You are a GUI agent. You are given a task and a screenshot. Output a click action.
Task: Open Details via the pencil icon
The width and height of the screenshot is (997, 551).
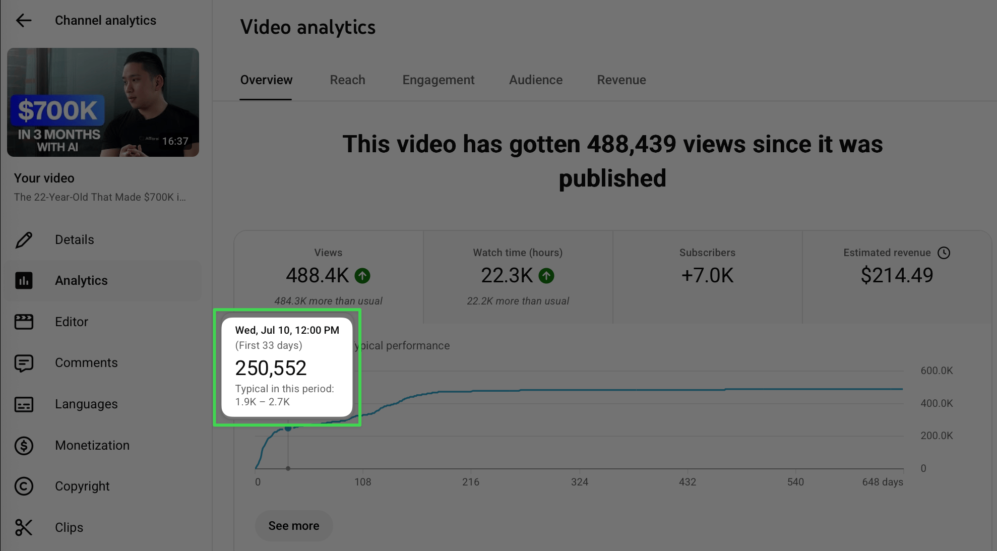coord(24,240)
